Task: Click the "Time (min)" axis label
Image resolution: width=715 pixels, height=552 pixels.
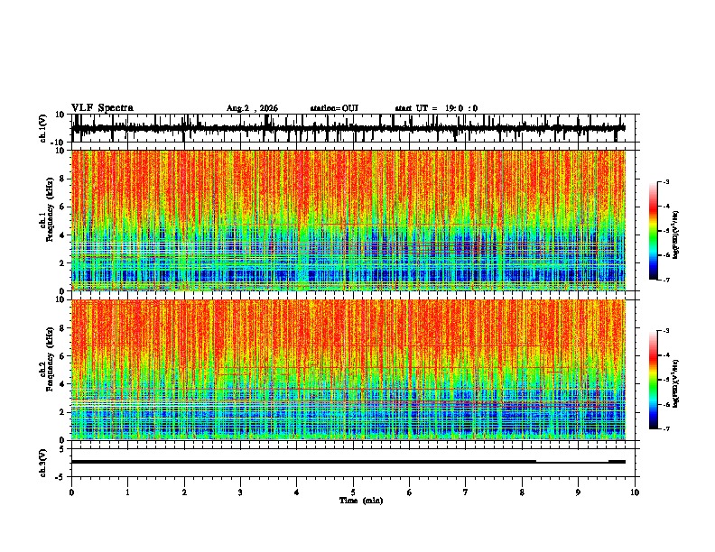Action: click(x=361, y=501)
